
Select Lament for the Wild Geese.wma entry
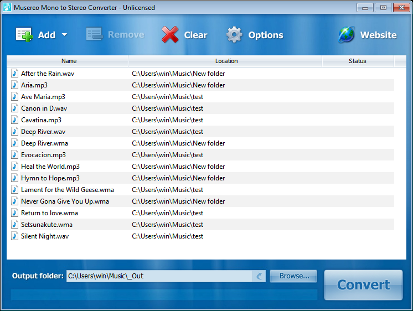(x=67, y=190)
